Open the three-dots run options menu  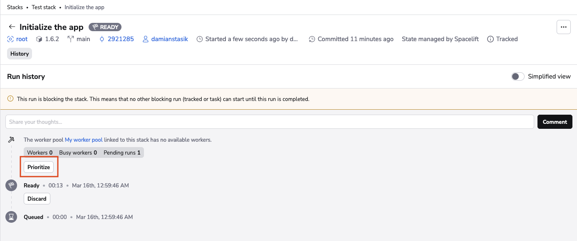click(563, 27)
